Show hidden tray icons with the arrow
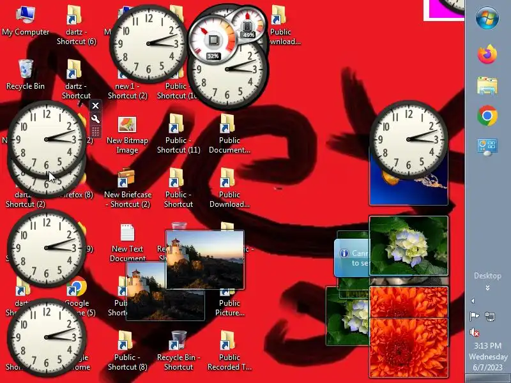Image resolution: width=511 pixels, height=383 pixels. coord(473,301)
